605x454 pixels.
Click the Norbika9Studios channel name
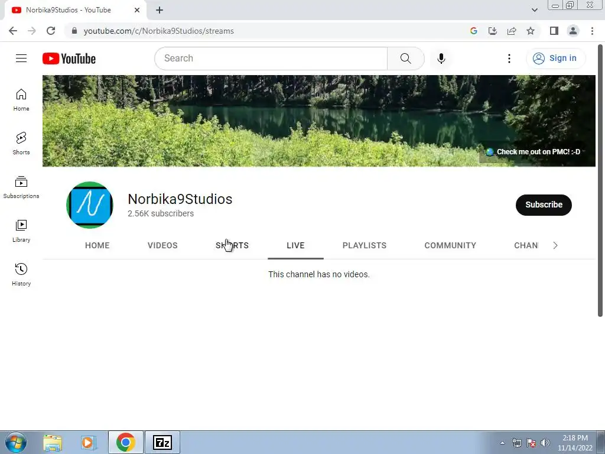tap(180, 199)
